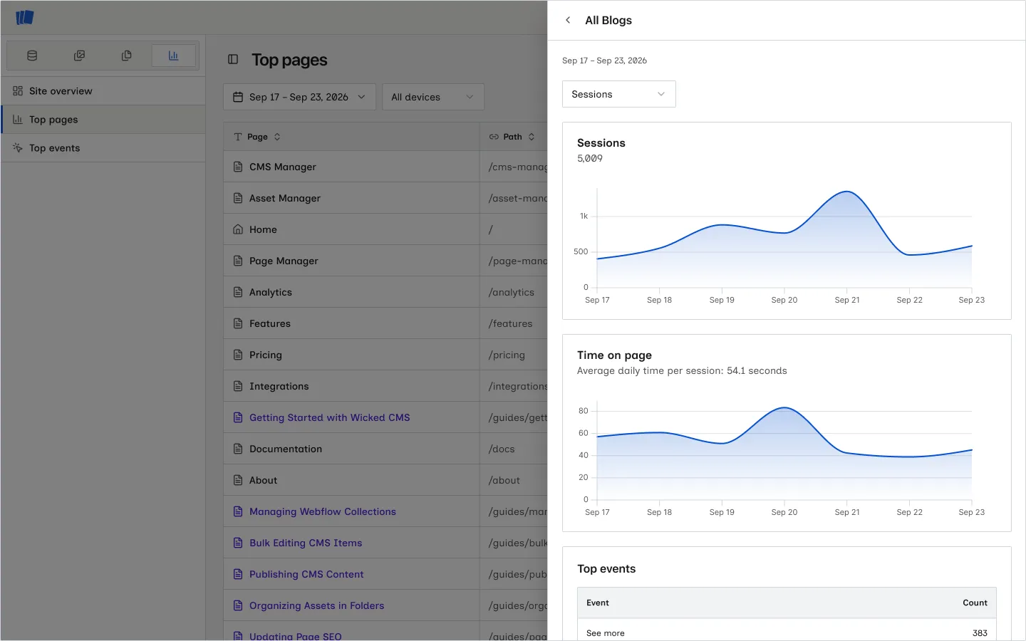Click the page icon for Asset Manager row
The width and height of the screenshot is (1026, 641).
click(x=238, y=198)
